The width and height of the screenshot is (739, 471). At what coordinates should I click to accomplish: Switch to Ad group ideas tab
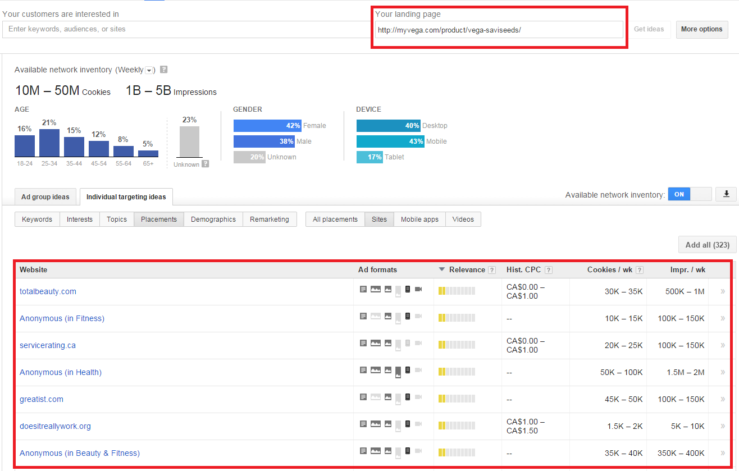[45, 197]
